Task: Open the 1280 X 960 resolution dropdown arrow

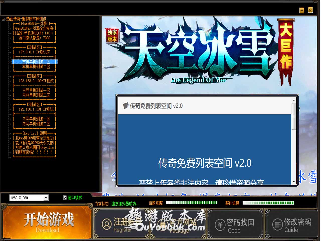Action: point(46,198)
